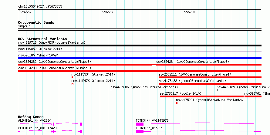Viewport: 270px width, 135px height.
Task: Open variant esv2662211 Phase1 label
Action: (x=195, y=74)
